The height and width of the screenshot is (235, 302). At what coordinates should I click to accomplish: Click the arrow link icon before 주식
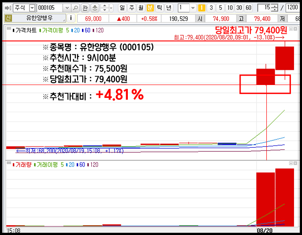pos(8,8)
